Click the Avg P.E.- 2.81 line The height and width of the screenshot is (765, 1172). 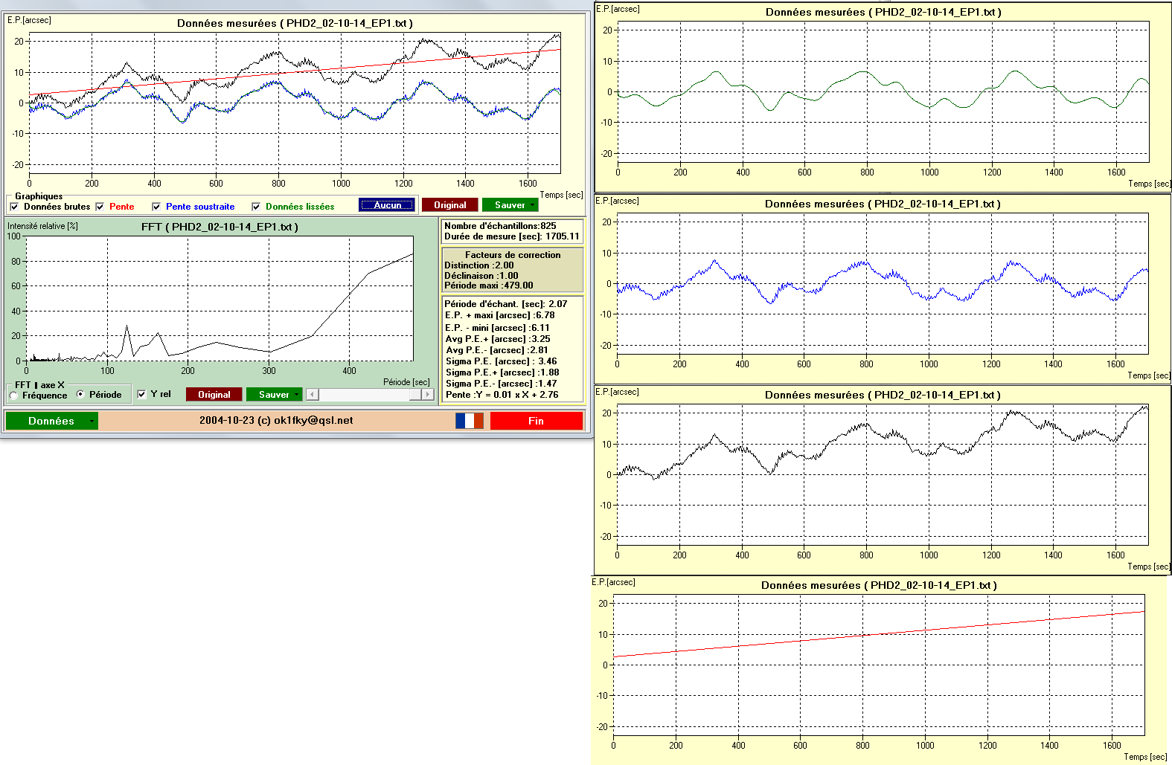pos(497,350)
